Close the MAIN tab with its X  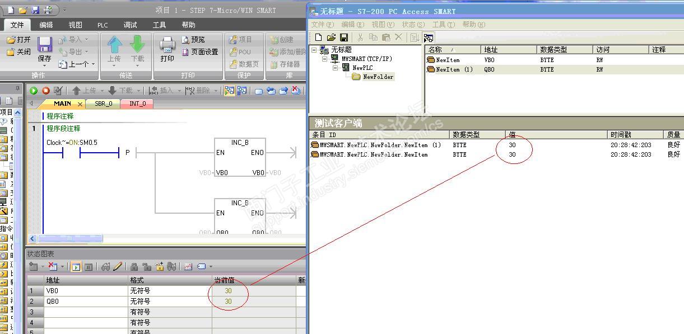pos(80,104)
